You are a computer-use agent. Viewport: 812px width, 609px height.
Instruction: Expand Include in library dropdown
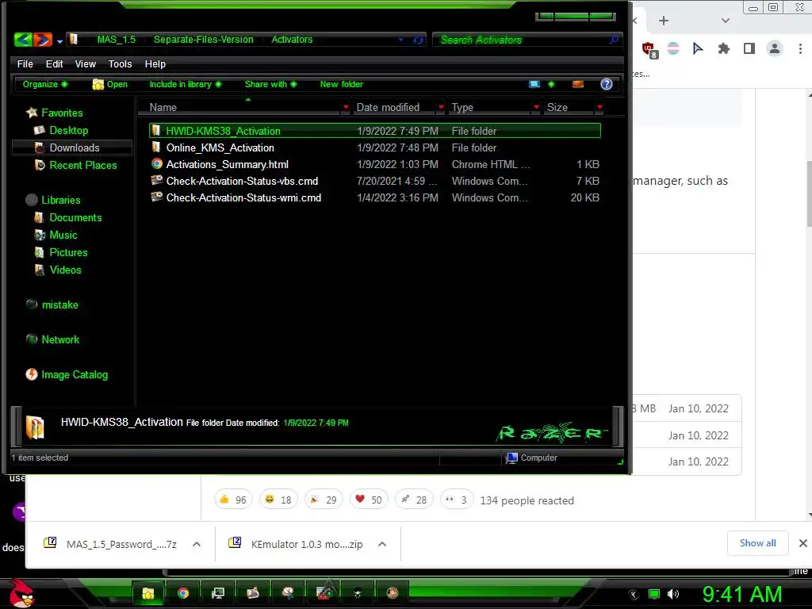tap(185, 84)
